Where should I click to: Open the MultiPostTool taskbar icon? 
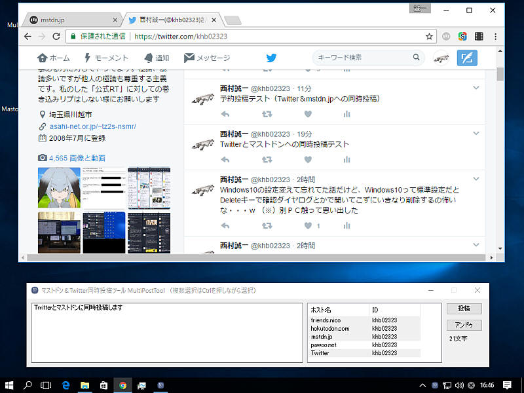click(x=160, y=385)
